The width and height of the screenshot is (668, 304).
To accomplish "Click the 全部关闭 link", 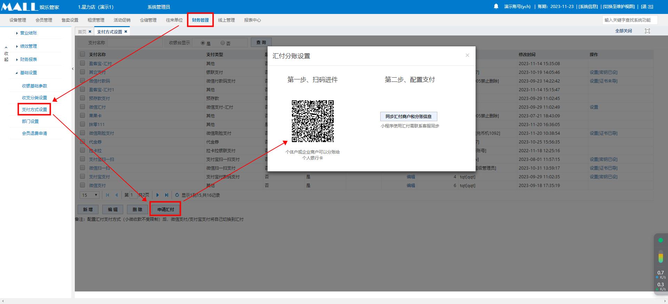I will (x=623, y=31).
